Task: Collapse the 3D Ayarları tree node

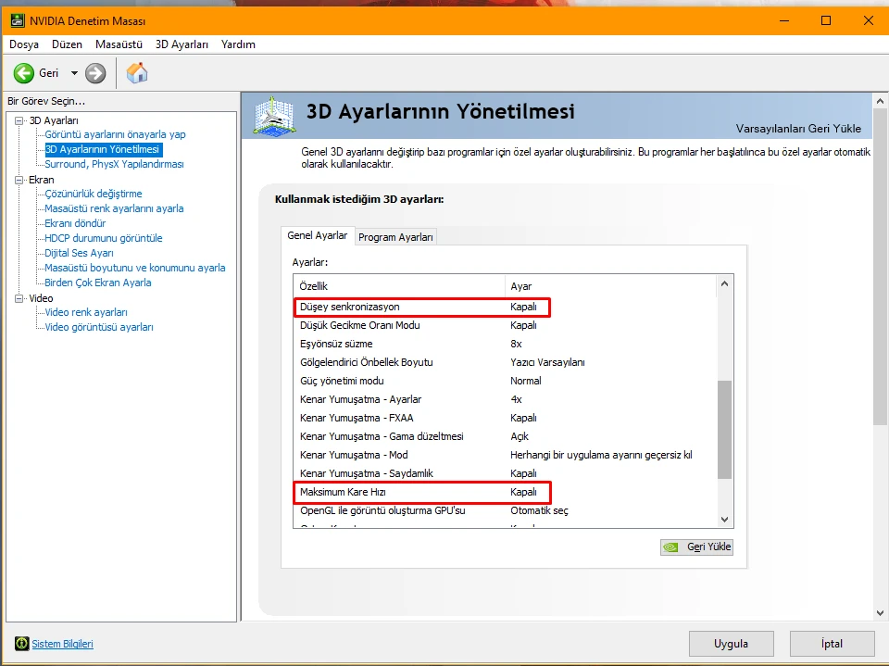Action: click(19, 120)
